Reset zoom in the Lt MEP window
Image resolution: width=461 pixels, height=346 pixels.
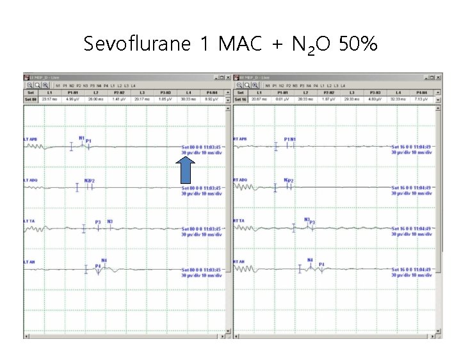(38, 85)
